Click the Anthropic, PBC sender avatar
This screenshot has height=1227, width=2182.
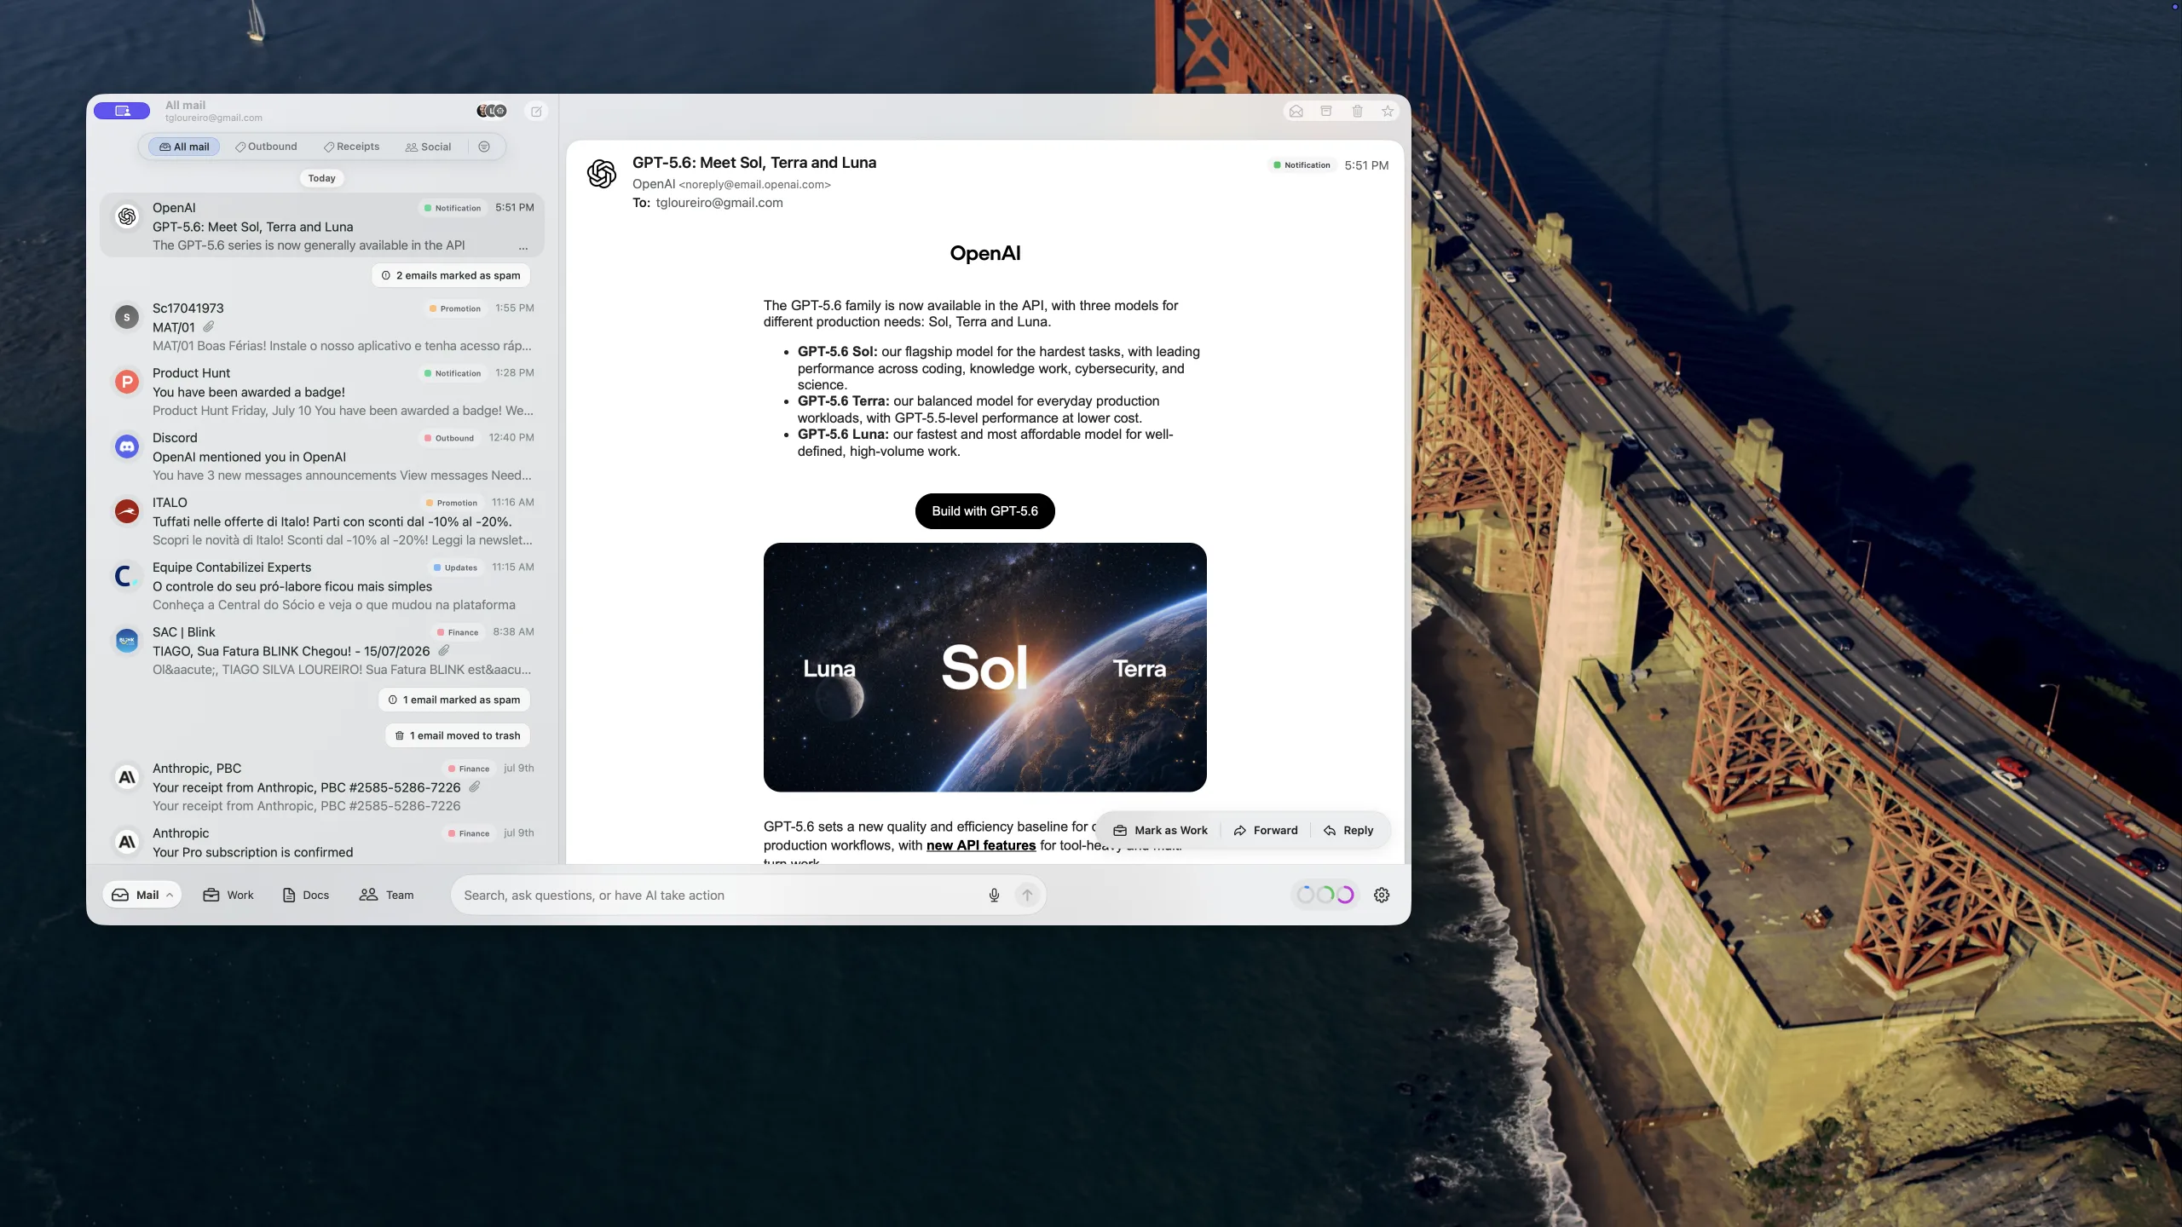(127, 777)
